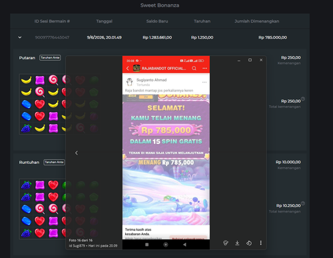Image resolution: width=333 pixels, height=258 pixels.
Task: Tap the Android triangle back button
Action: [x=184, y=245]
